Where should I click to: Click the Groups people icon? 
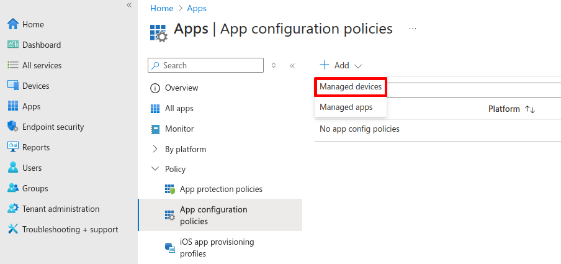click(13, 188)
